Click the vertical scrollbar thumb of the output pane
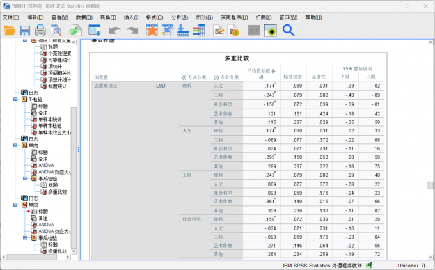The image size is (435, 270). 431,186
